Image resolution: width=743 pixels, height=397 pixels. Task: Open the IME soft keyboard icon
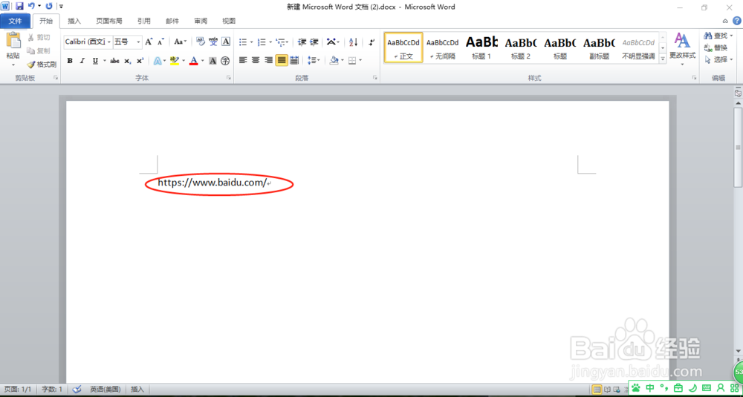(x=707, y=388)
